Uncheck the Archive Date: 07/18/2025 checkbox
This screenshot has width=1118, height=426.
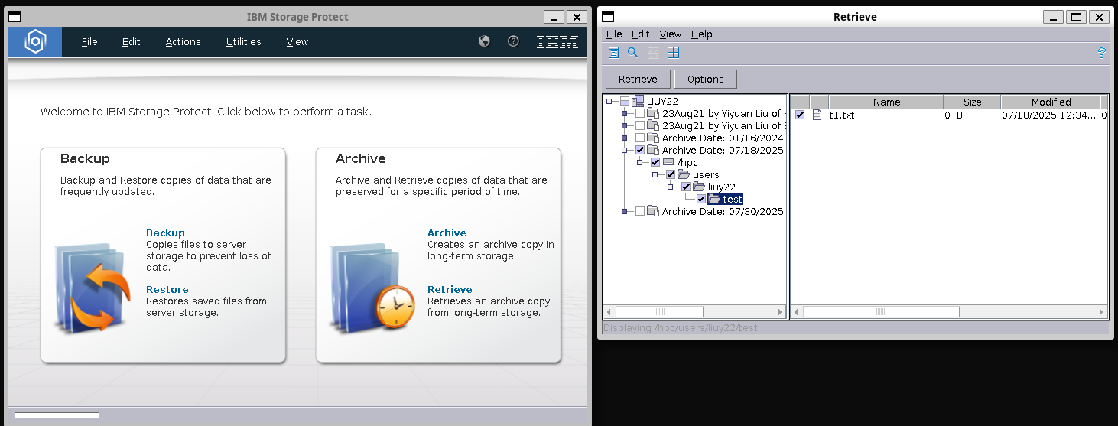pos(640,150)
